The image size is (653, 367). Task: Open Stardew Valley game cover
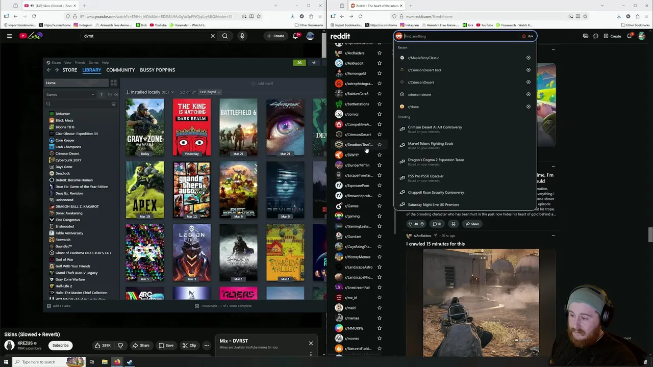[285, 253]
